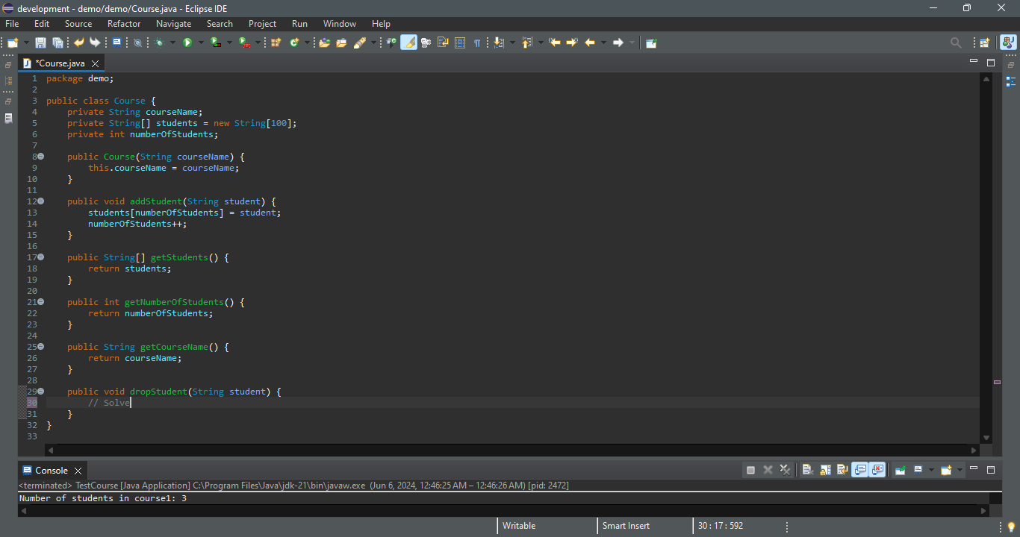Viewport: 1020px width, 537px height.
Task: Open the Refactor menu
Action: [124, 24]
